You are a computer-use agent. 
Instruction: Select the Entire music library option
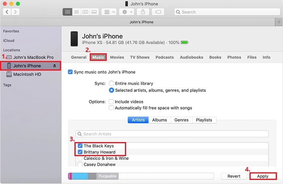point(112,83)
